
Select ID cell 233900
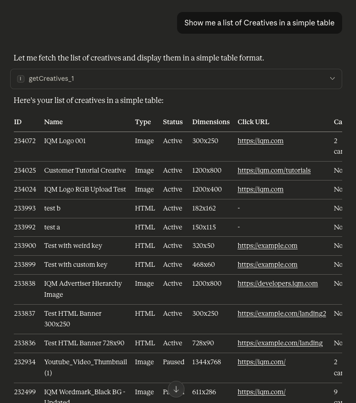pos(25,246)
